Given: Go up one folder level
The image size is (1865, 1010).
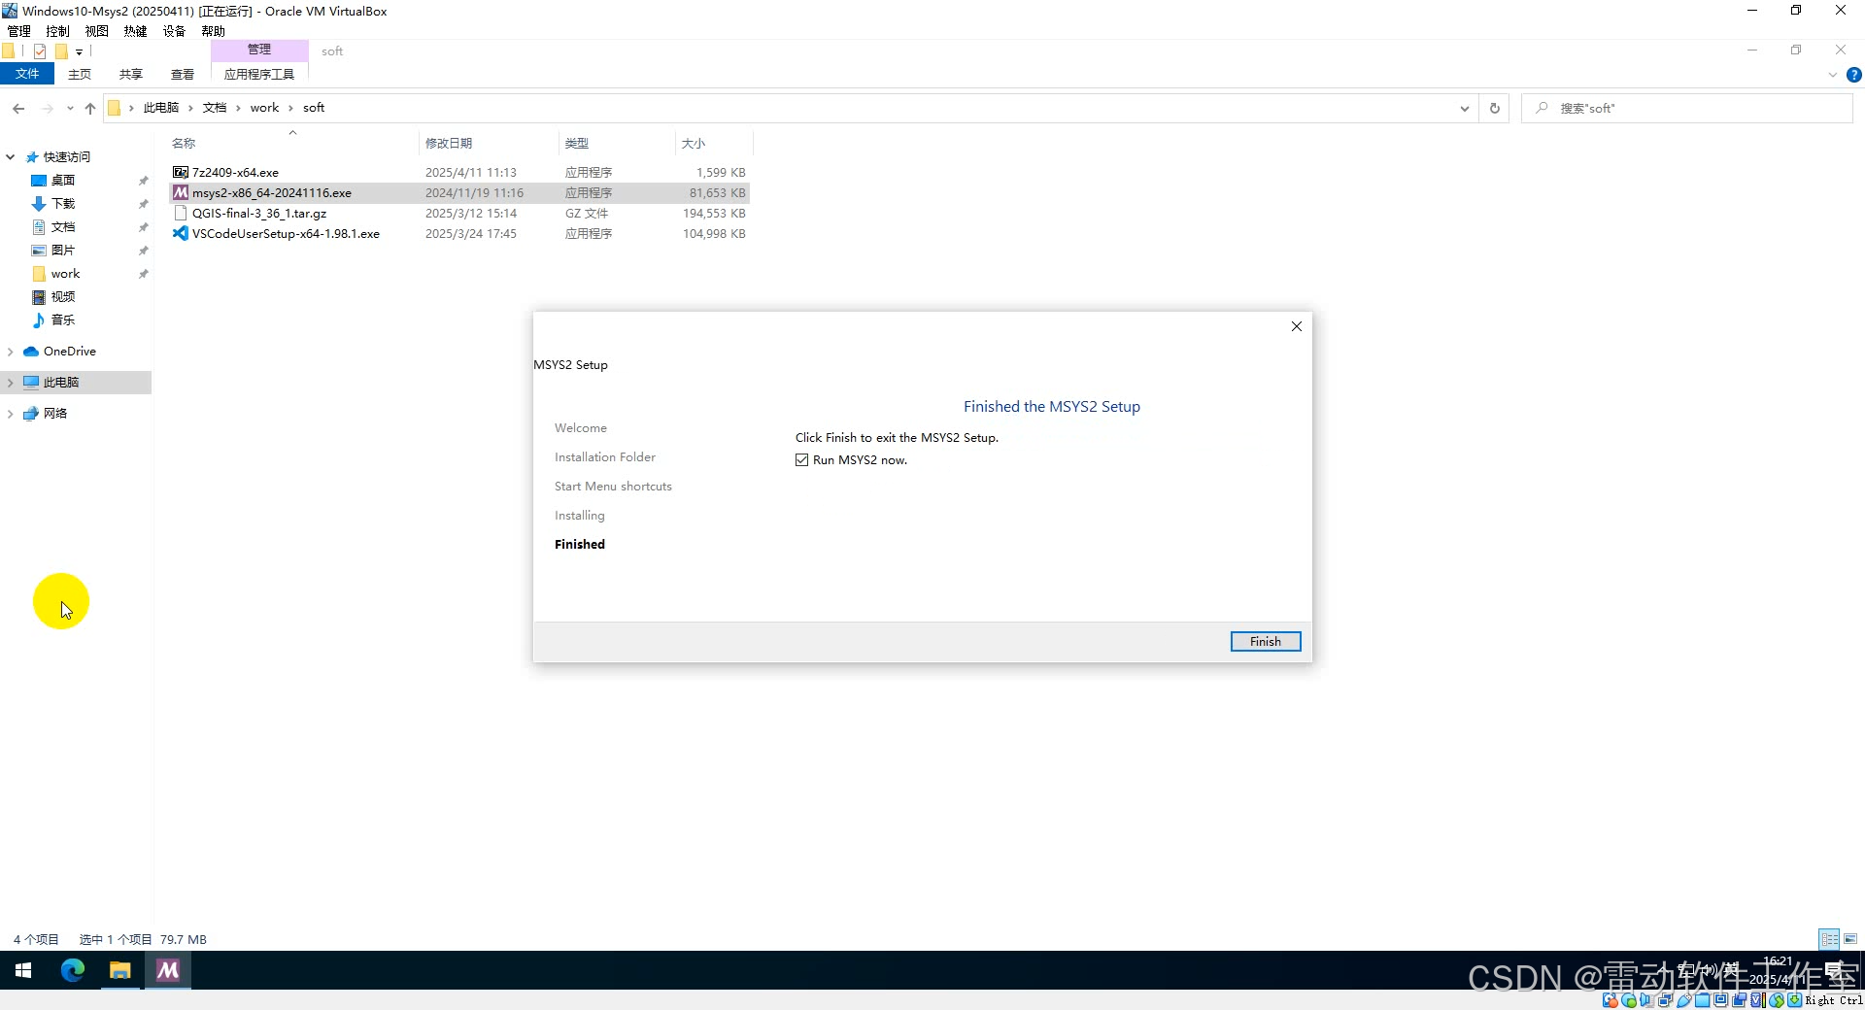Looking at the screenshot, I should 90,109.
